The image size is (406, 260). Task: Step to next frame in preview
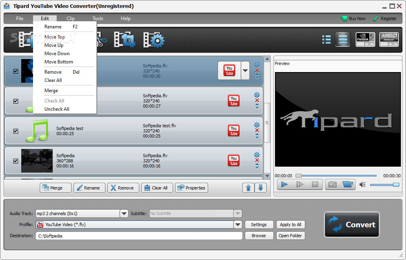[299, 184]
